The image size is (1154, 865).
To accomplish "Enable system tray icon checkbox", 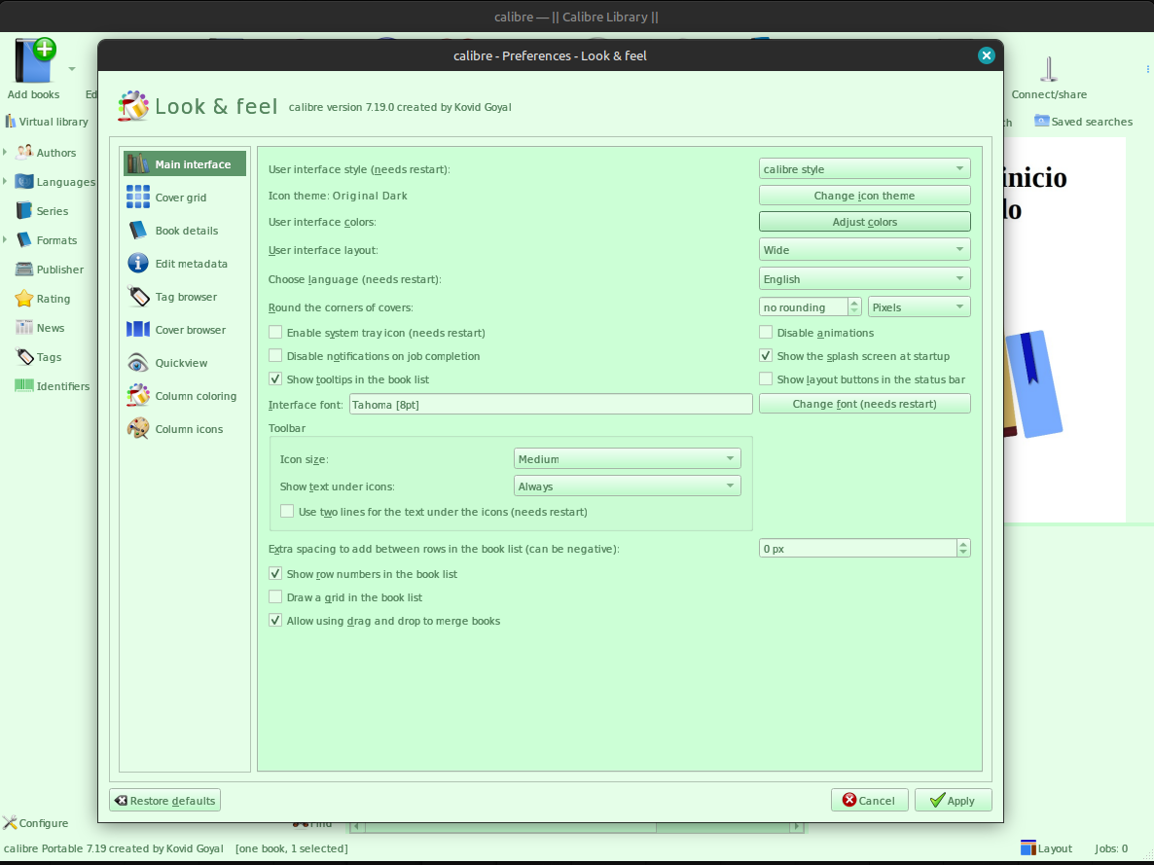I will [275, 332].
